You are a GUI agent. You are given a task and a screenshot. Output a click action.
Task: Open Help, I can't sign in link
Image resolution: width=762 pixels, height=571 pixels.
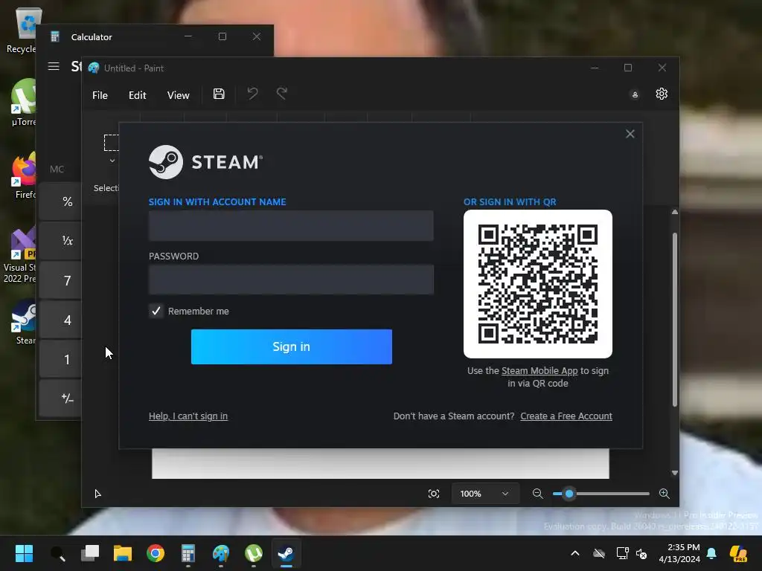(x=188, y=416)
